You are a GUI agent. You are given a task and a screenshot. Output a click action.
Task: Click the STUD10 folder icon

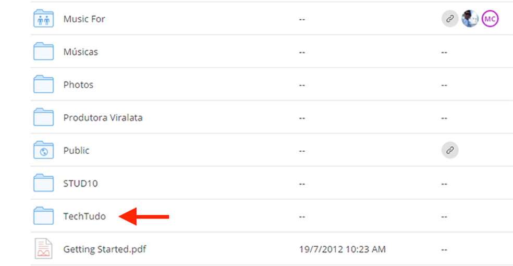(43, 183)
